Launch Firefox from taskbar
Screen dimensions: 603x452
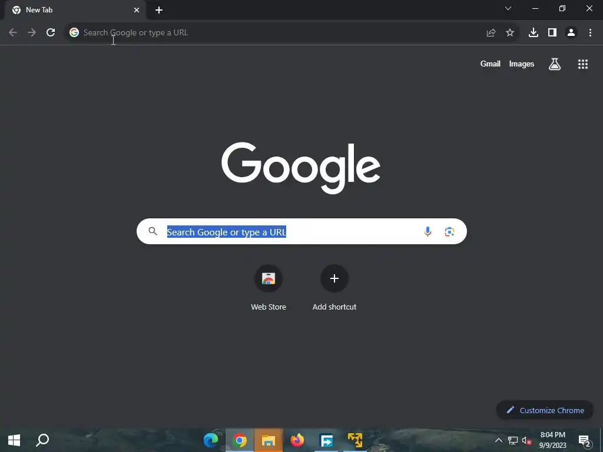tap(297, 440)
